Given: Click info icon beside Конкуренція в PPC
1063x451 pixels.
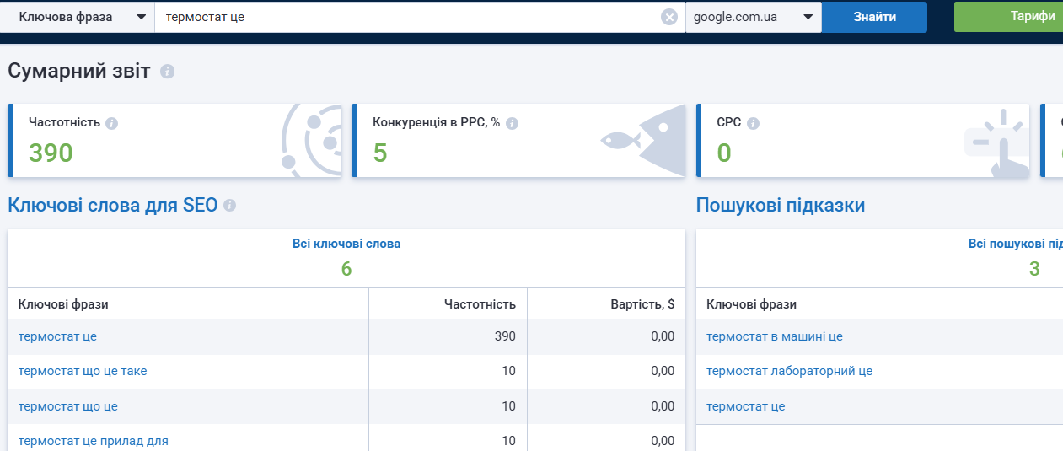Looking at the screenshot, I should point(512,123).
